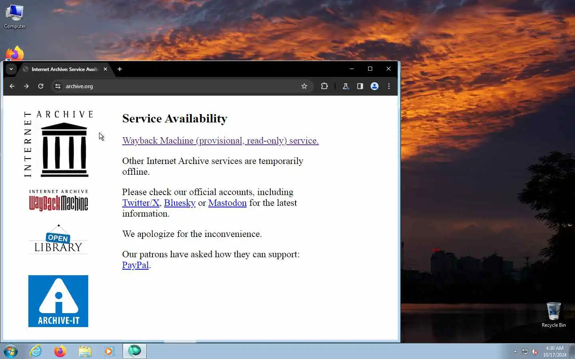Open a new browser tab
This screenshot has height=359, width=575.
click(x=119, y=69)
